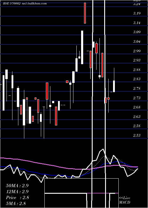Click the 5MA : 2.8 readout
The height and width of the screenshot is (208, 148).
16,203
